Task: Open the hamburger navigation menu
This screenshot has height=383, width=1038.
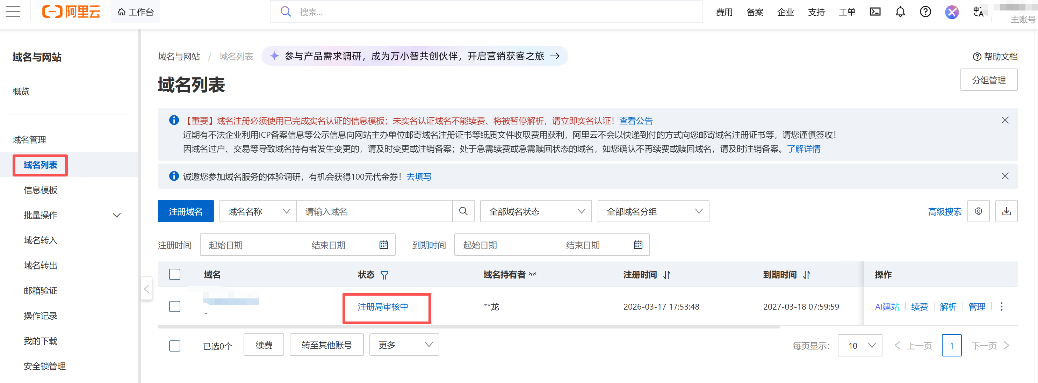Action: tap(13, 12)
